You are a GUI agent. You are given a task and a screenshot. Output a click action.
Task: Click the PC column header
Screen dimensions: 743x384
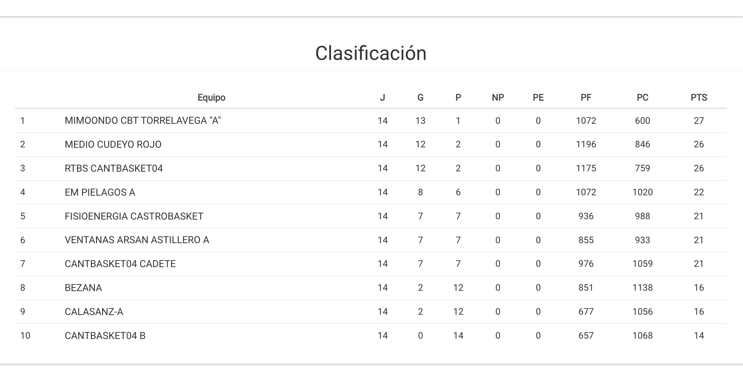(x=642, y=98)
